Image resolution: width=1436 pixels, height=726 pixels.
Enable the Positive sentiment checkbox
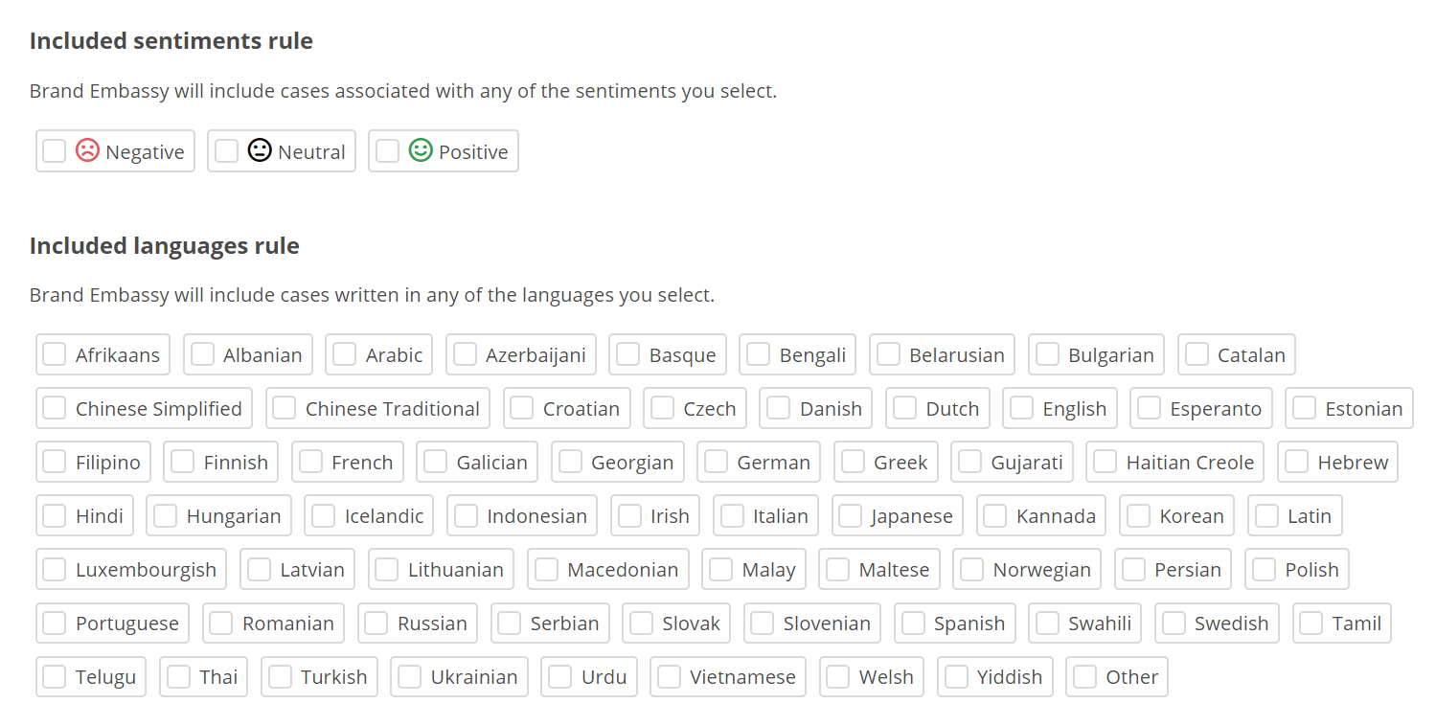click(x=387, y=151)
